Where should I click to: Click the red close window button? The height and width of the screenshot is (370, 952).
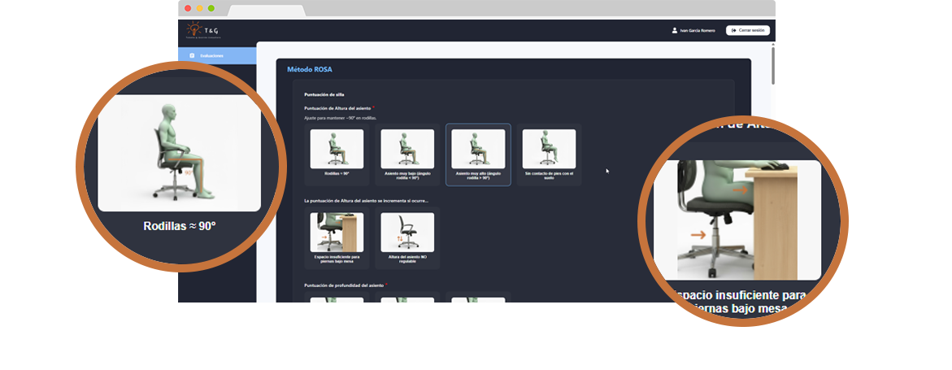189,8
